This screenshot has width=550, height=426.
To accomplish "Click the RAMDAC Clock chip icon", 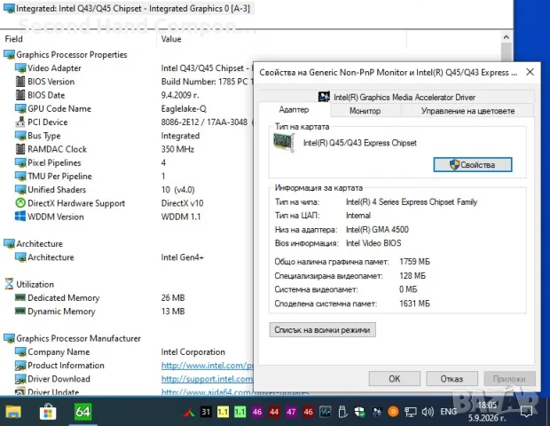I will point(20,149).
